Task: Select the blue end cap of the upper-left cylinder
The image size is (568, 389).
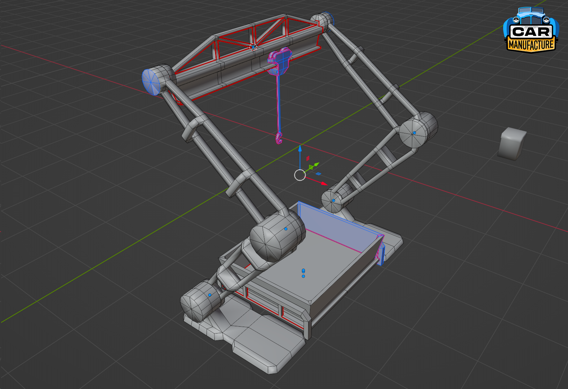Action: [x=151, y=81]
